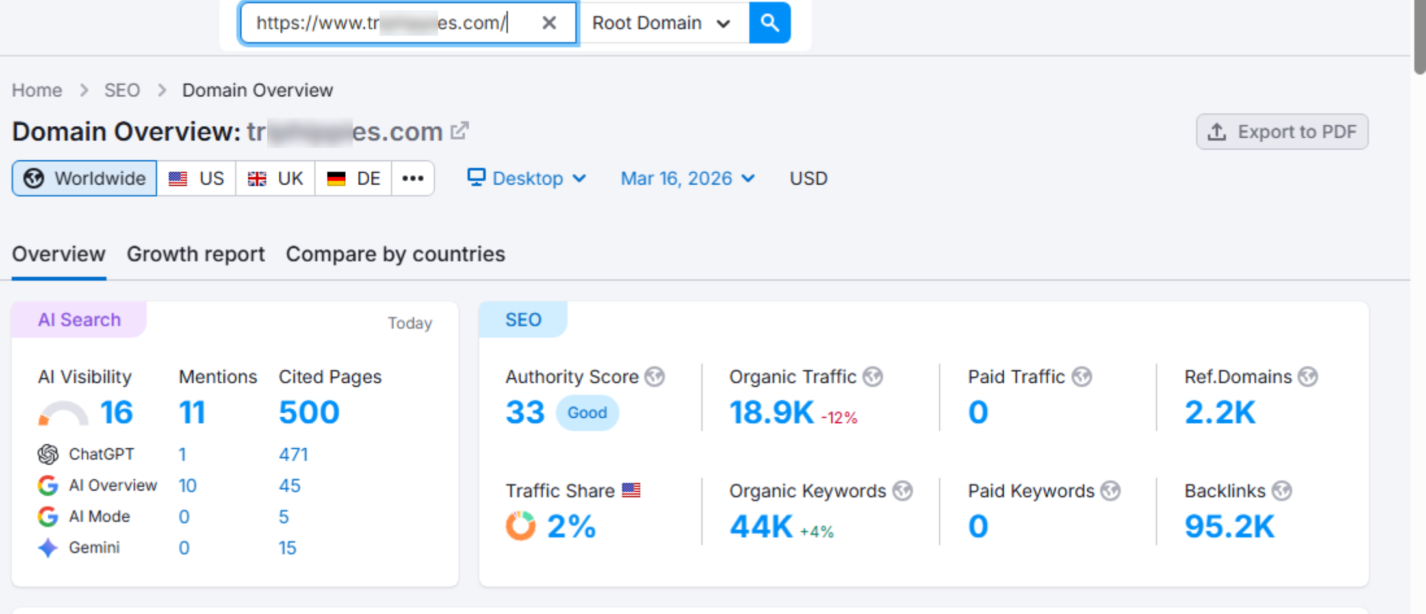Open the domain via the external link icon
The image size is (1426, 614).
[460, 131]
